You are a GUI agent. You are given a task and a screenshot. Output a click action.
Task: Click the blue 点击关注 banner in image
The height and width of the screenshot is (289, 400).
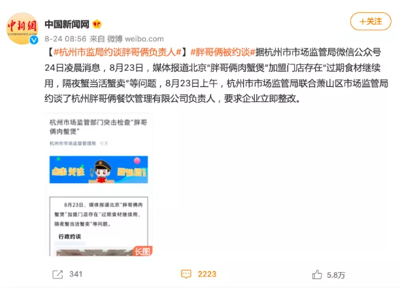pyautogui.click(x=99, y=169)
